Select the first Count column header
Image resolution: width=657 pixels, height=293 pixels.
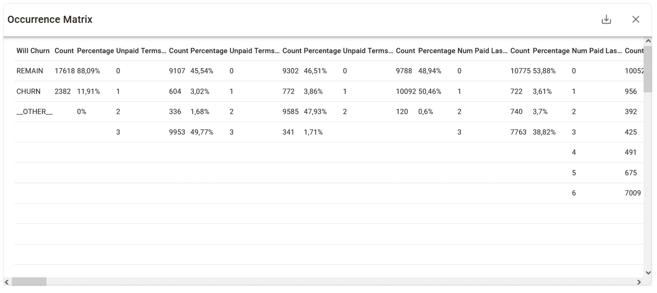click(64, 51)
